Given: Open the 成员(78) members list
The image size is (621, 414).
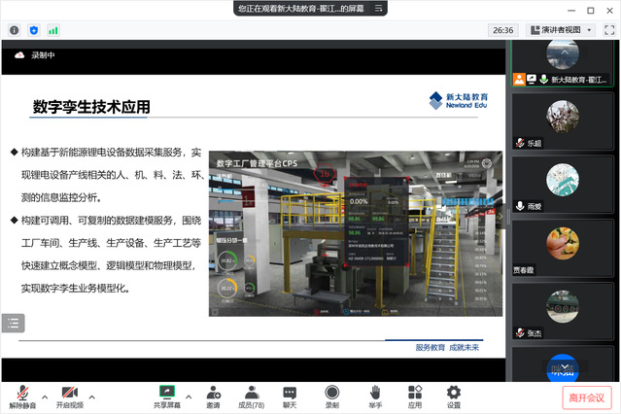Looking at the screenshot, I should click(251, 395).
